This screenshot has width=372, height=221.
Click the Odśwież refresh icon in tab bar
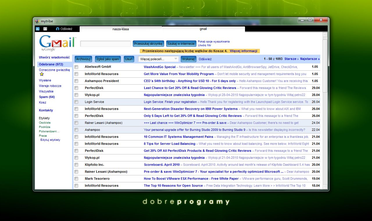click(58, 29)
